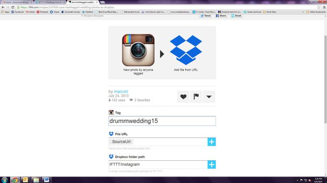Go back in browser history
Screen dimensions: 327x183
pyautogui.click(x=3, y=7)
